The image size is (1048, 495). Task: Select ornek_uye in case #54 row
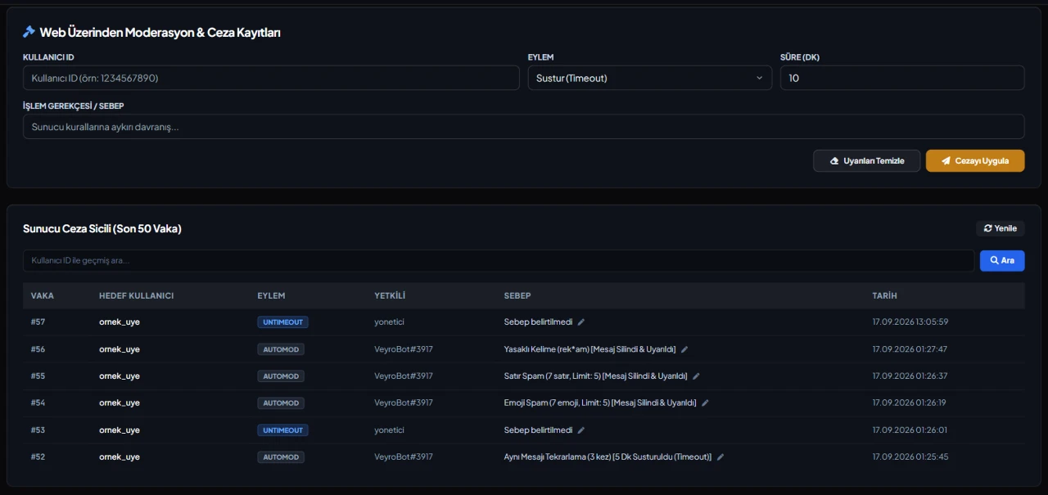coord(120,403)
